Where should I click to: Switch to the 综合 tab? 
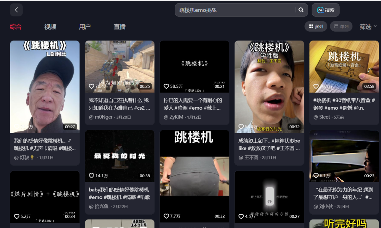[x=16, y=27]
